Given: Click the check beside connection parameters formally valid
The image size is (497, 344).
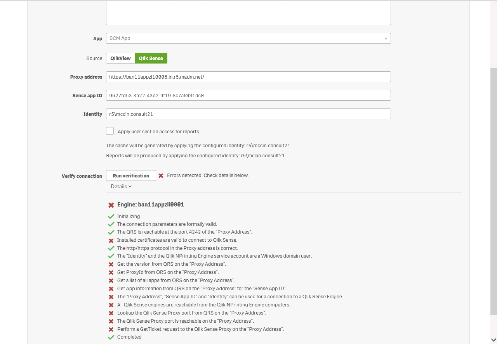Looking at the screenshot, I should tap(111, 224).
